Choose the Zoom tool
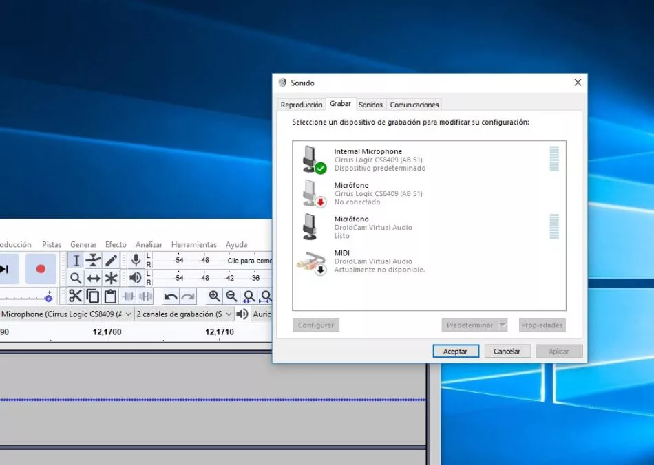This screenshot has height=465, width=654. (76, 277)
